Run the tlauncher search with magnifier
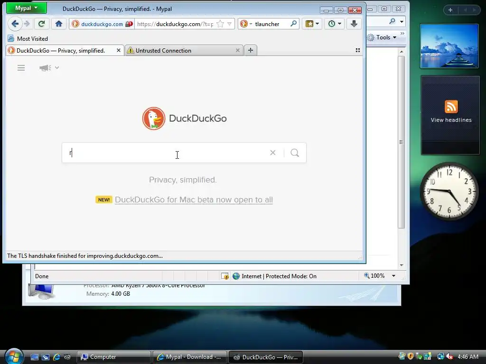This screenshot has height=364, width=486. 293,24
